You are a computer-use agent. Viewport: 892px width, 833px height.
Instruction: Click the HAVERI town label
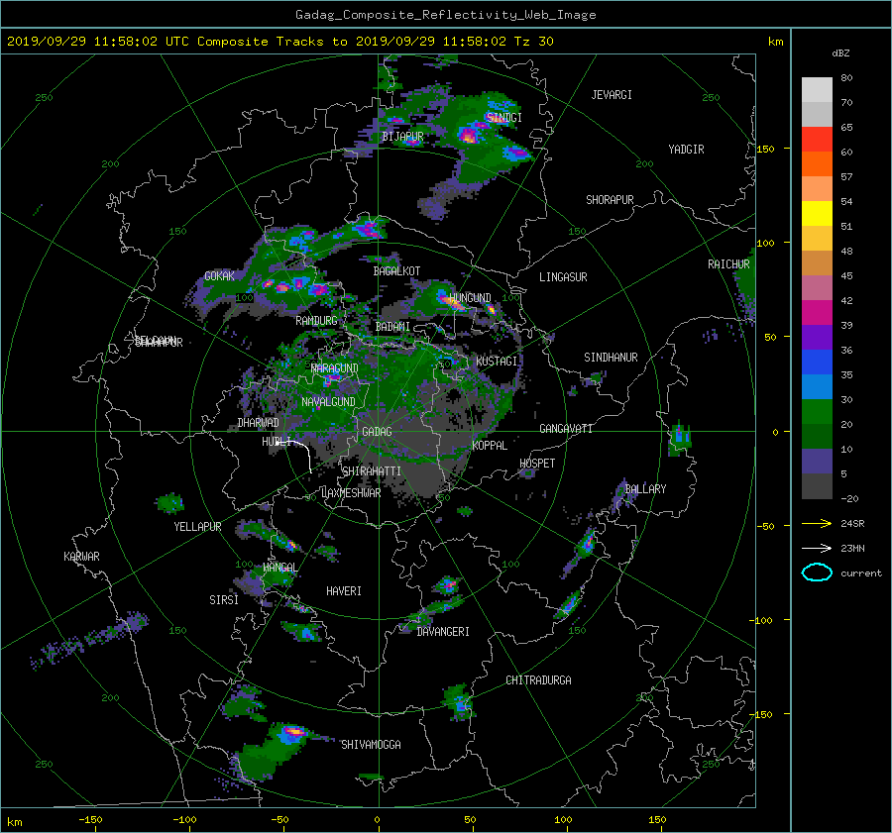(344, 591)
